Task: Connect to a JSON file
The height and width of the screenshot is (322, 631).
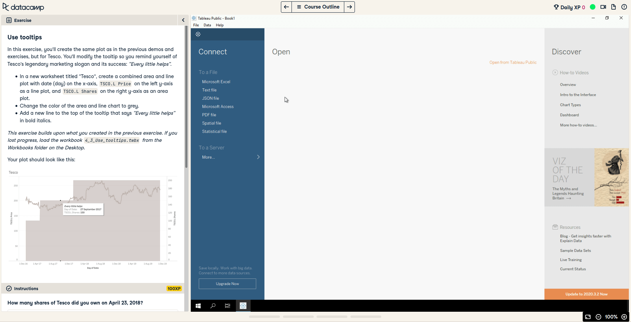Action: 210,98
